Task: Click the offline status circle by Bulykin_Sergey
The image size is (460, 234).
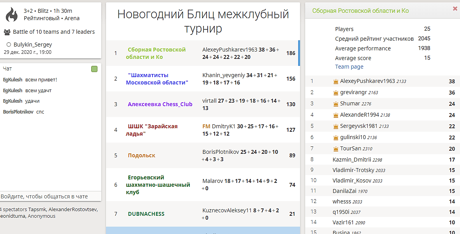Action: (9, 45)
